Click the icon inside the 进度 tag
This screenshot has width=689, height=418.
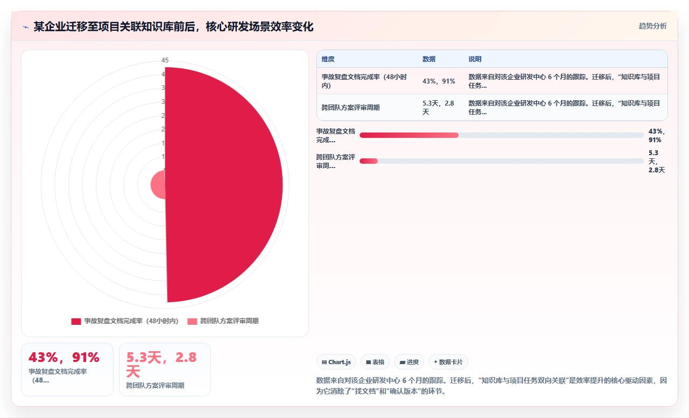coord(402,363)
